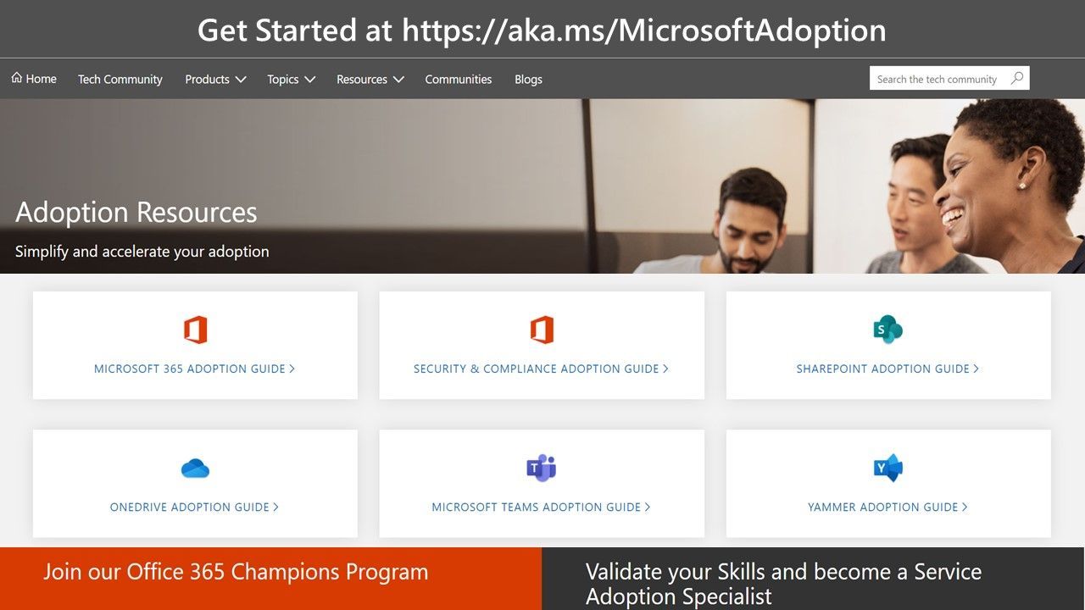Click the Yammer icon on its adoption card

tap(887, 467)
